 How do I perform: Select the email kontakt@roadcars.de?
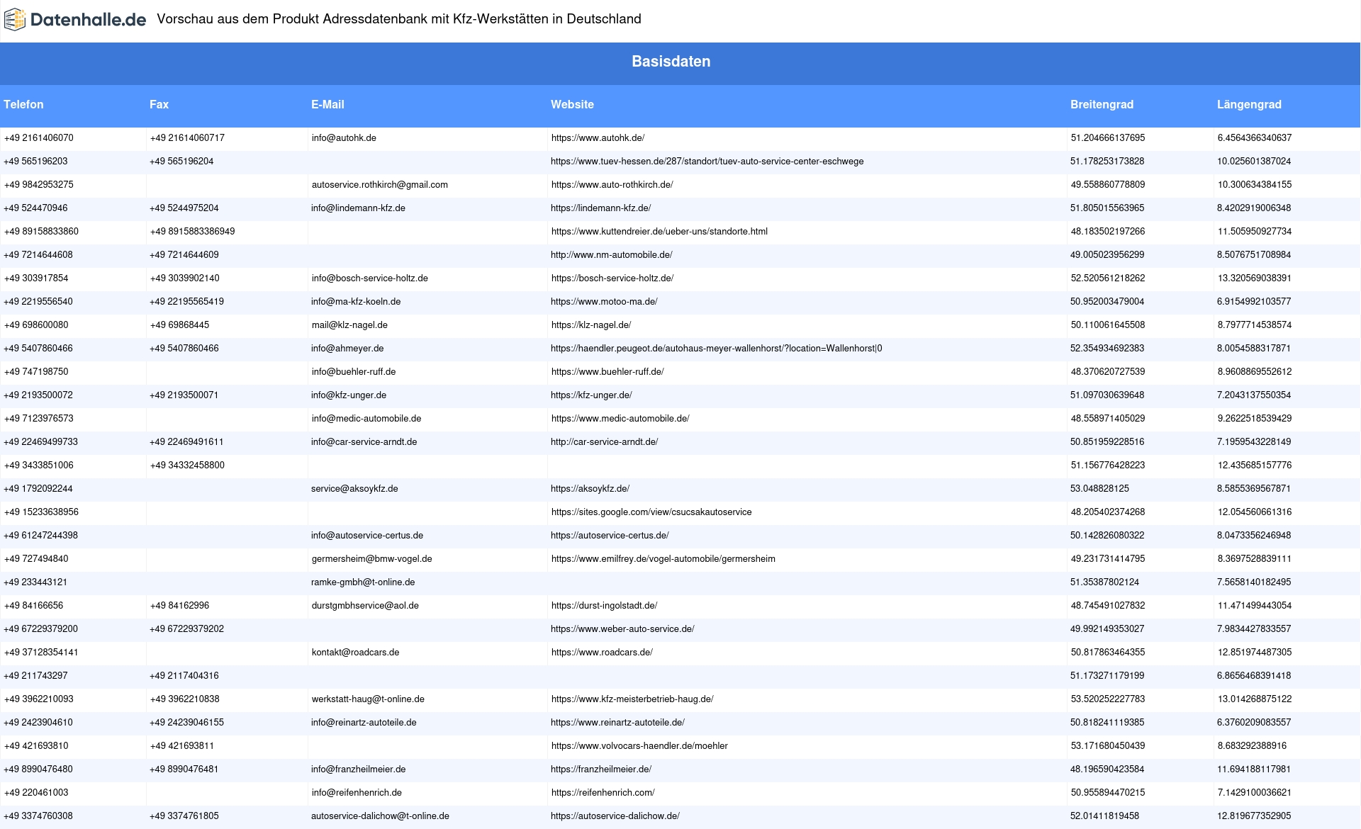[x=355, y=653]
